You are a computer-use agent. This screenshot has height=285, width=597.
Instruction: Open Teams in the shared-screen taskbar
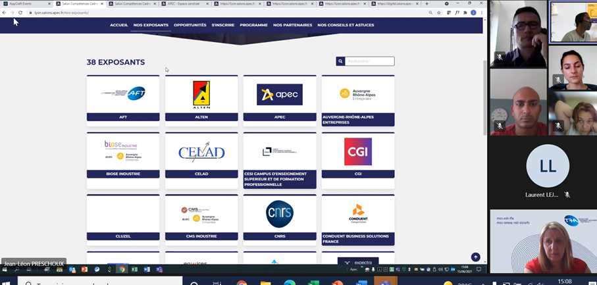pos(159,269)
